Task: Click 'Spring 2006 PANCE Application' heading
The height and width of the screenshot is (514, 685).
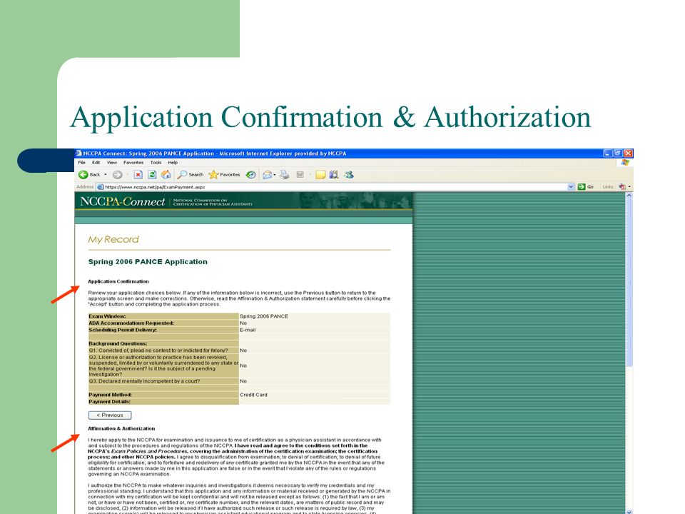Action: 148,262
